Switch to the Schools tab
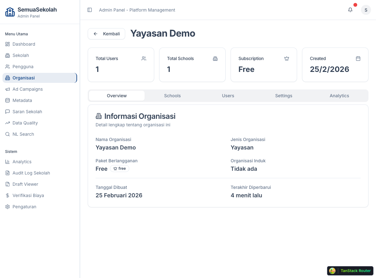This screenshot has width=376, height=278. (172, 96)
